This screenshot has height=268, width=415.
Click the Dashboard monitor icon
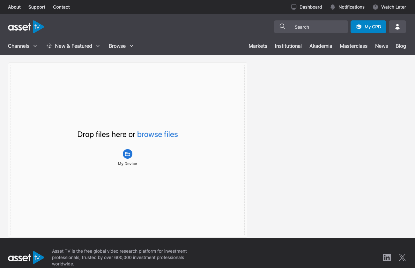(x=294, y=7)
